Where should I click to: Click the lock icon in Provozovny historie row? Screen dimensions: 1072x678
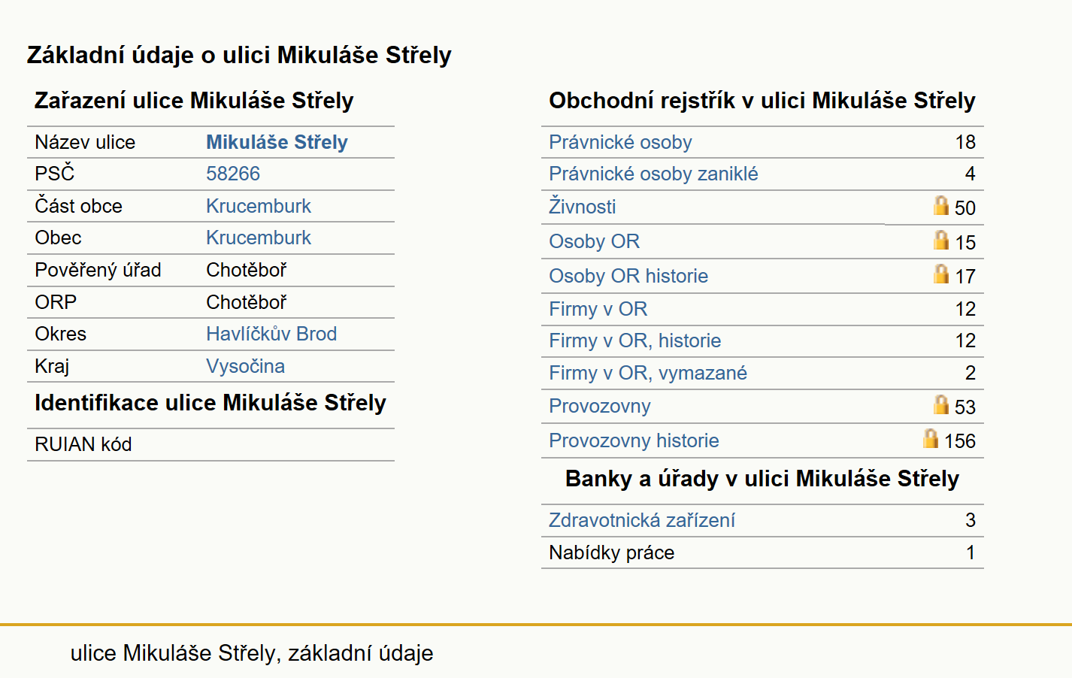tap(931, 438)
